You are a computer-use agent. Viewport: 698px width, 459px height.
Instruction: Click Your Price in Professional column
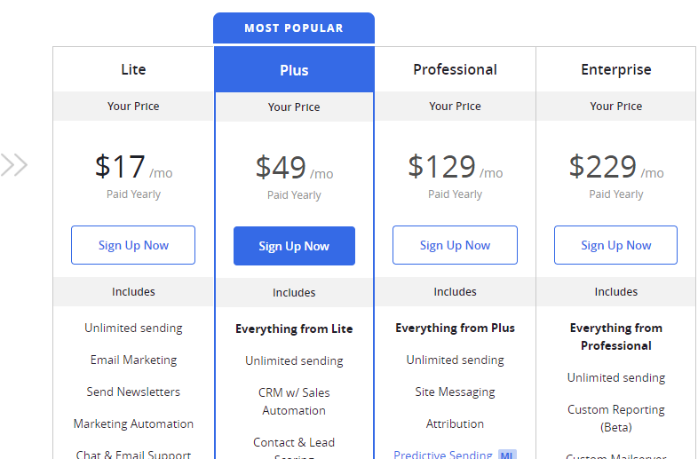[x=455, y=106]
